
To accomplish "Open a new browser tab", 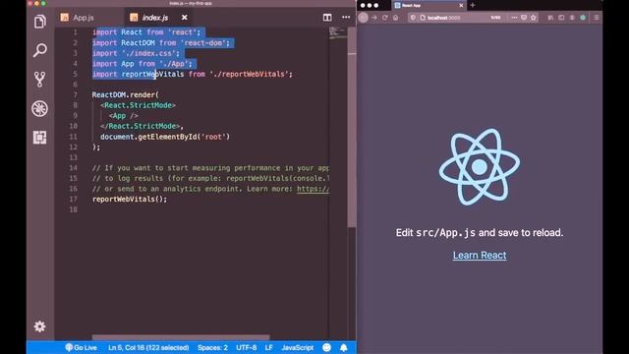I will 473,5.
